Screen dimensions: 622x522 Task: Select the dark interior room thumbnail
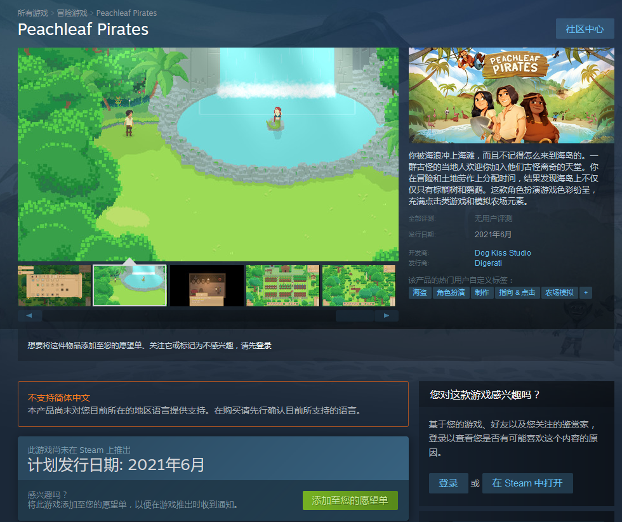(207, 286)
